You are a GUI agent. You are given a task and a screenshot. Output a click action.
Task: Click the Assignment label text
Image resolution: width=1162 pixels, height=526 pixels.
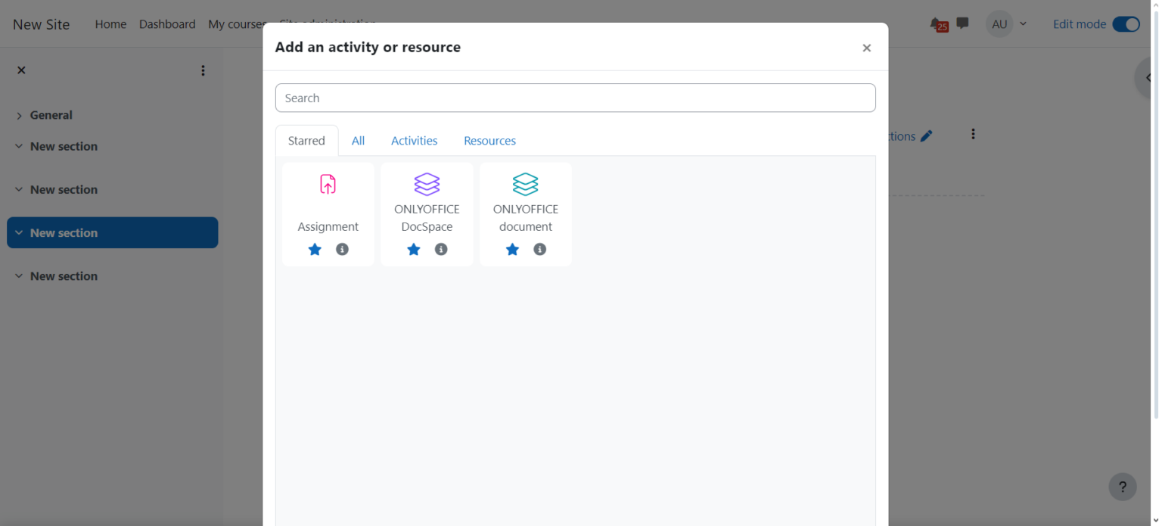(328, 226)
